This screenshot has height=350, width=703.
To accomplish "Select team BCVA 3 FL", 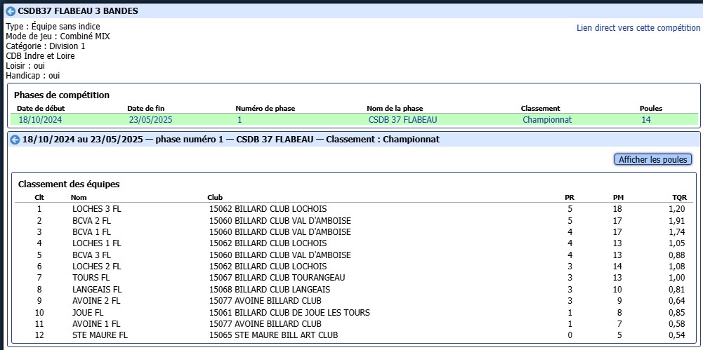I will click(91, 255).
